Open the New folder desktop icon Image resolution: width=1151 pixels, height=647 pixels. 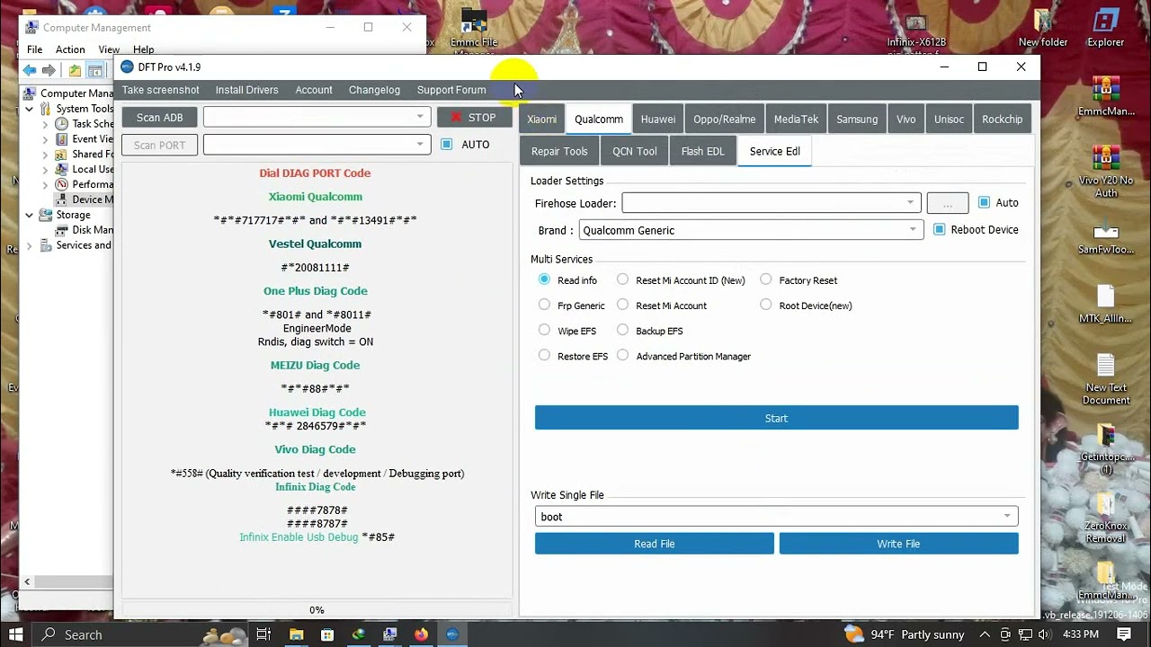(1043, 29)
